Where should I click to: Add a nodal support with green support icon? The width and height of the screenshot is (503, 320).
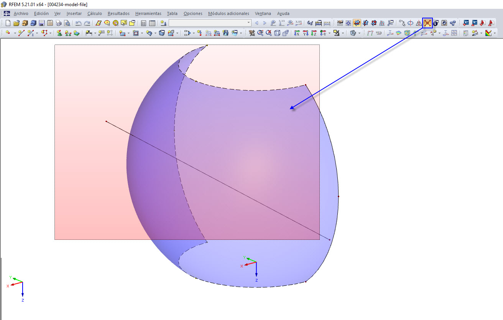click(x=59, y=33)
